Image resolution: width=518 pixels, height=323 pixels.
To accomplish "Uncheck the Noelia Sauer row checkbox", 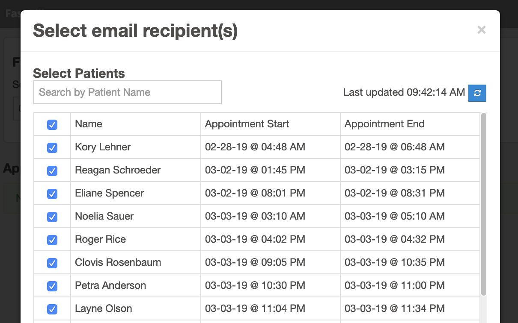I will (x=52, y=217).
